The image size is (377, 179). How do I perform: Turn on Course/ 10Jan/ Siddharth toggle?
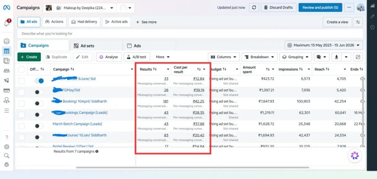click(39, 137)
